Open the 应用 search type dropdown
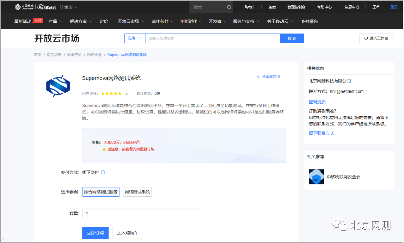Image resolution: width=404 pixels, height=243 pixels. pos(135,38)
